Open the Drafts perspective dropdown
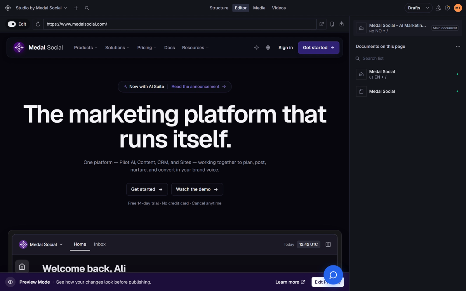The height and width of the screenshot is (291, 466). point(418,8)
